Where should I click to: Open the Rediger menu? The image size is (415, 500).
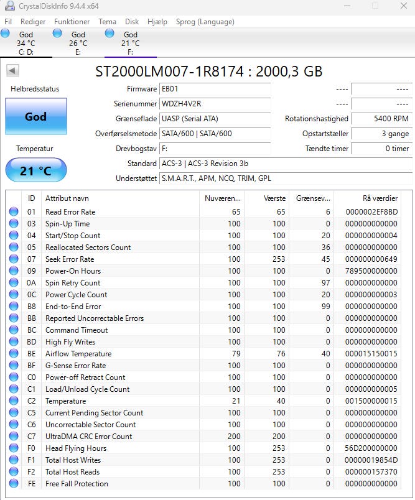pyautogui.click(x=33, y=22)
